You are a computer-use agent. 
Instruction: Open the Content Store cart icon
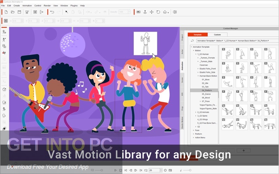click(27, 12)
